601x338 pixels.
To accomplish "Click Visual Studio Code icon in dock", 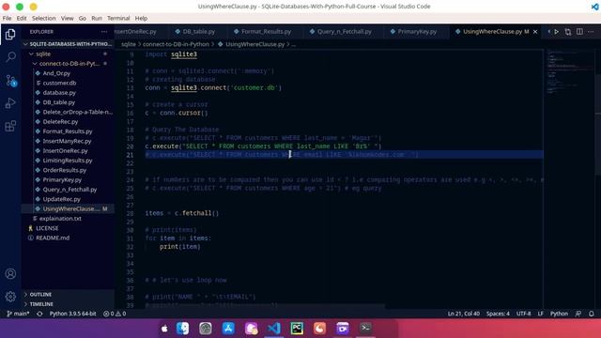I will [x=274, y=328].
